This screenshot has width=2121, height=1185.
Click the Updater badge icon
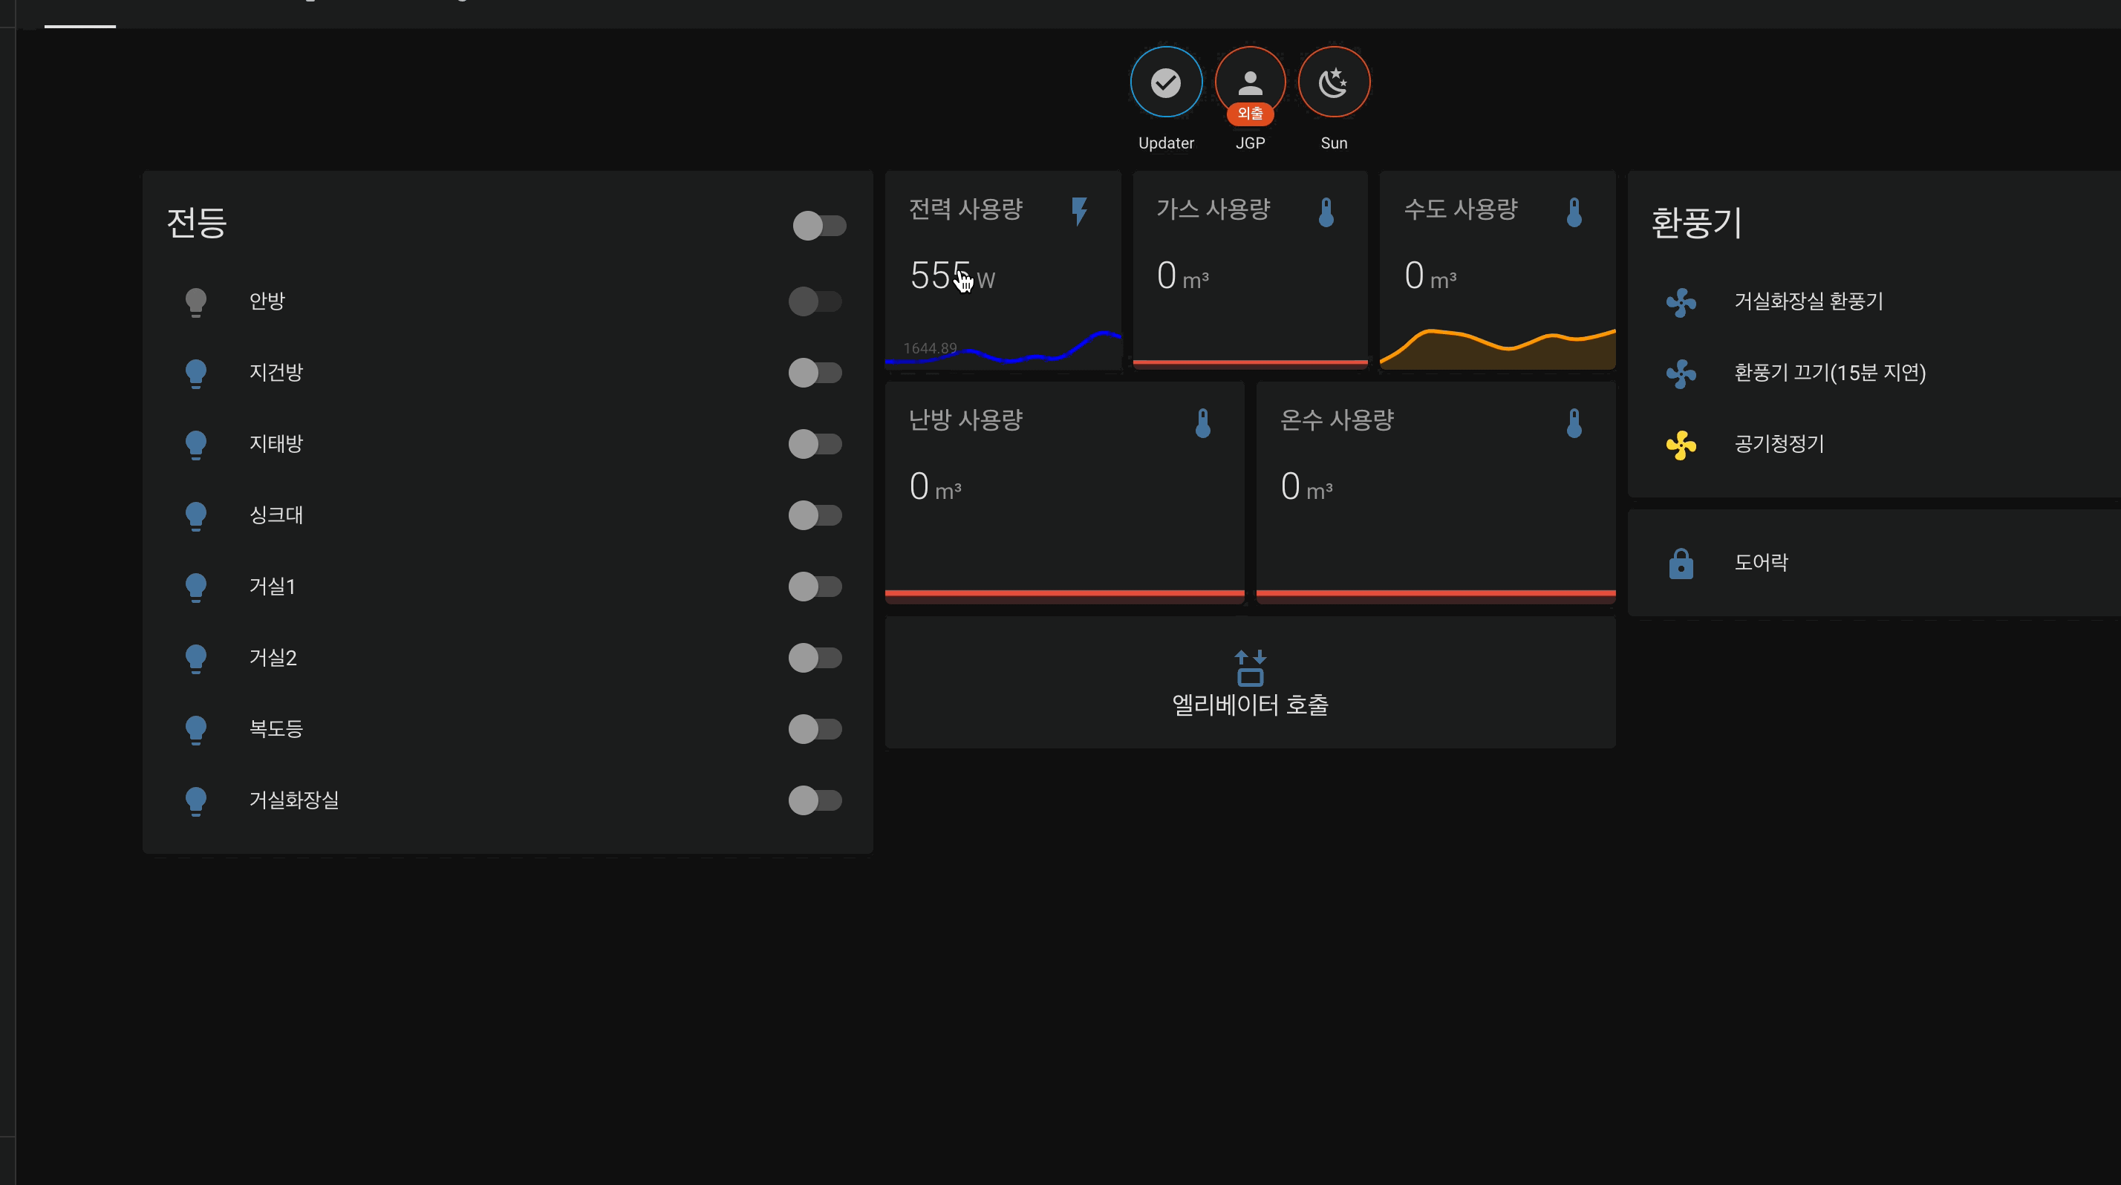tap(1165, 82)
